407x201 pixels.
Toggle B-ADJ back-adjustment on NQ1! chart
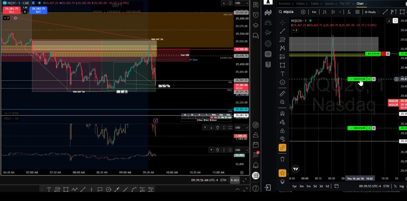click(x=235, y=180)
